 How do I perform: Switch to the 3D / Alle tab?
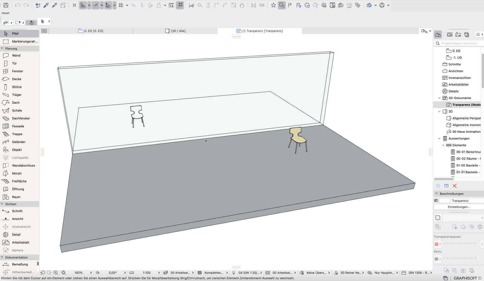(x=175, y=31)
